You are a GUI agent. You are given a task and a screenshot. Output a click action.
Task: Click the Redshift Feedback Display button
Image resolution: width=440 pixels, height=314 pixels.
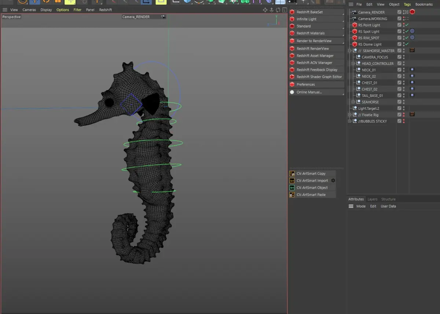(x=316, y=70)
